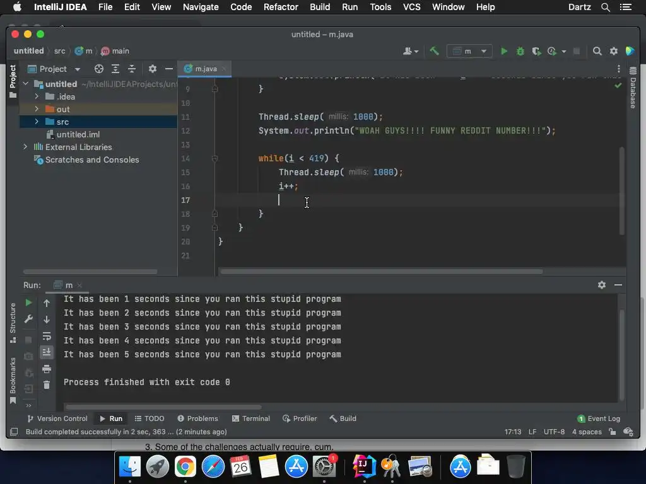Open IDE settings via toolbar gear

[613, 51]
